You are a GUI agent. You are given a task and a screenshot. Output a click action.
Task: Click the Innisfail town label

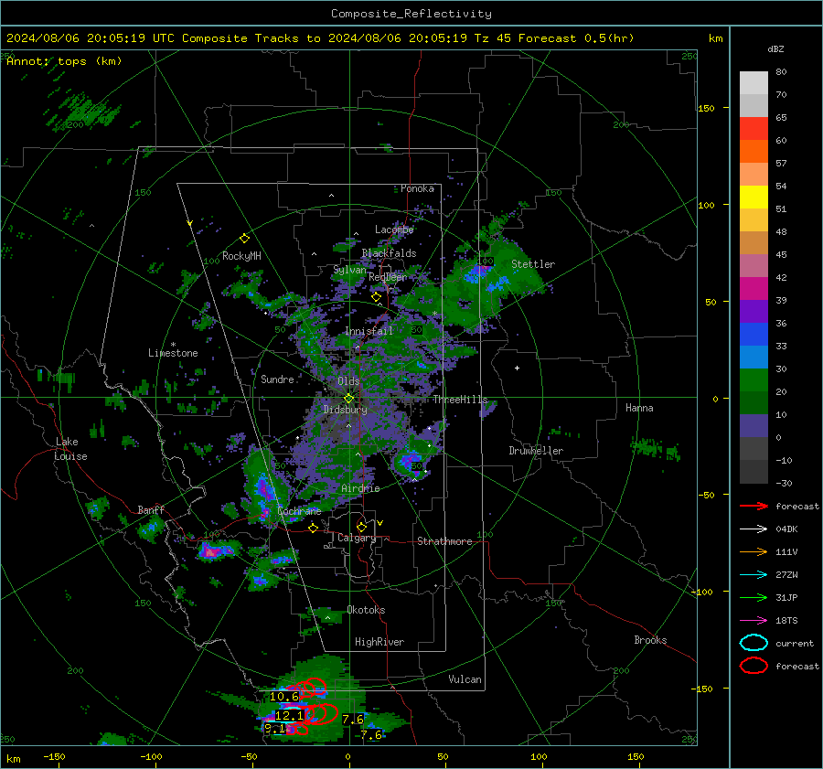(x=369, y=331)
